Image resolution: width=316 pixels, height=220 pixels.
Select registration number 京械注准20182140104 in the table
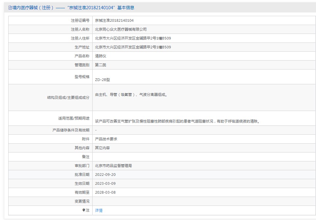pos(114,20)
